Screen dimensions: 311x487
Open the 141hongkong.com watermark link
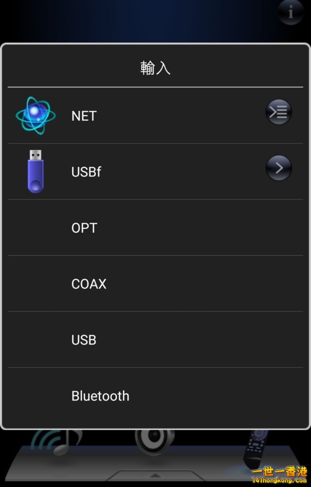tap(280, 481)
